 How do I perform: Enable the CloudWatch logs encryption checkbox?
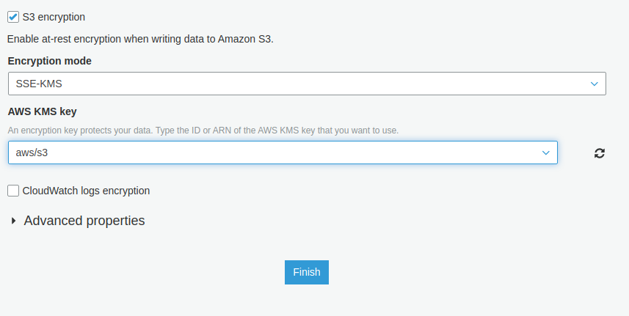[x=13, y=191]
